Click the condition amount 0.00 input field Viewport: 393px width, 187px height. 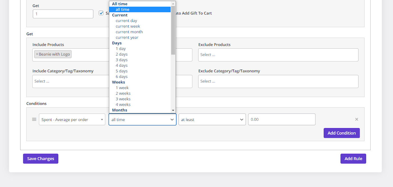[x=281, y=119]
